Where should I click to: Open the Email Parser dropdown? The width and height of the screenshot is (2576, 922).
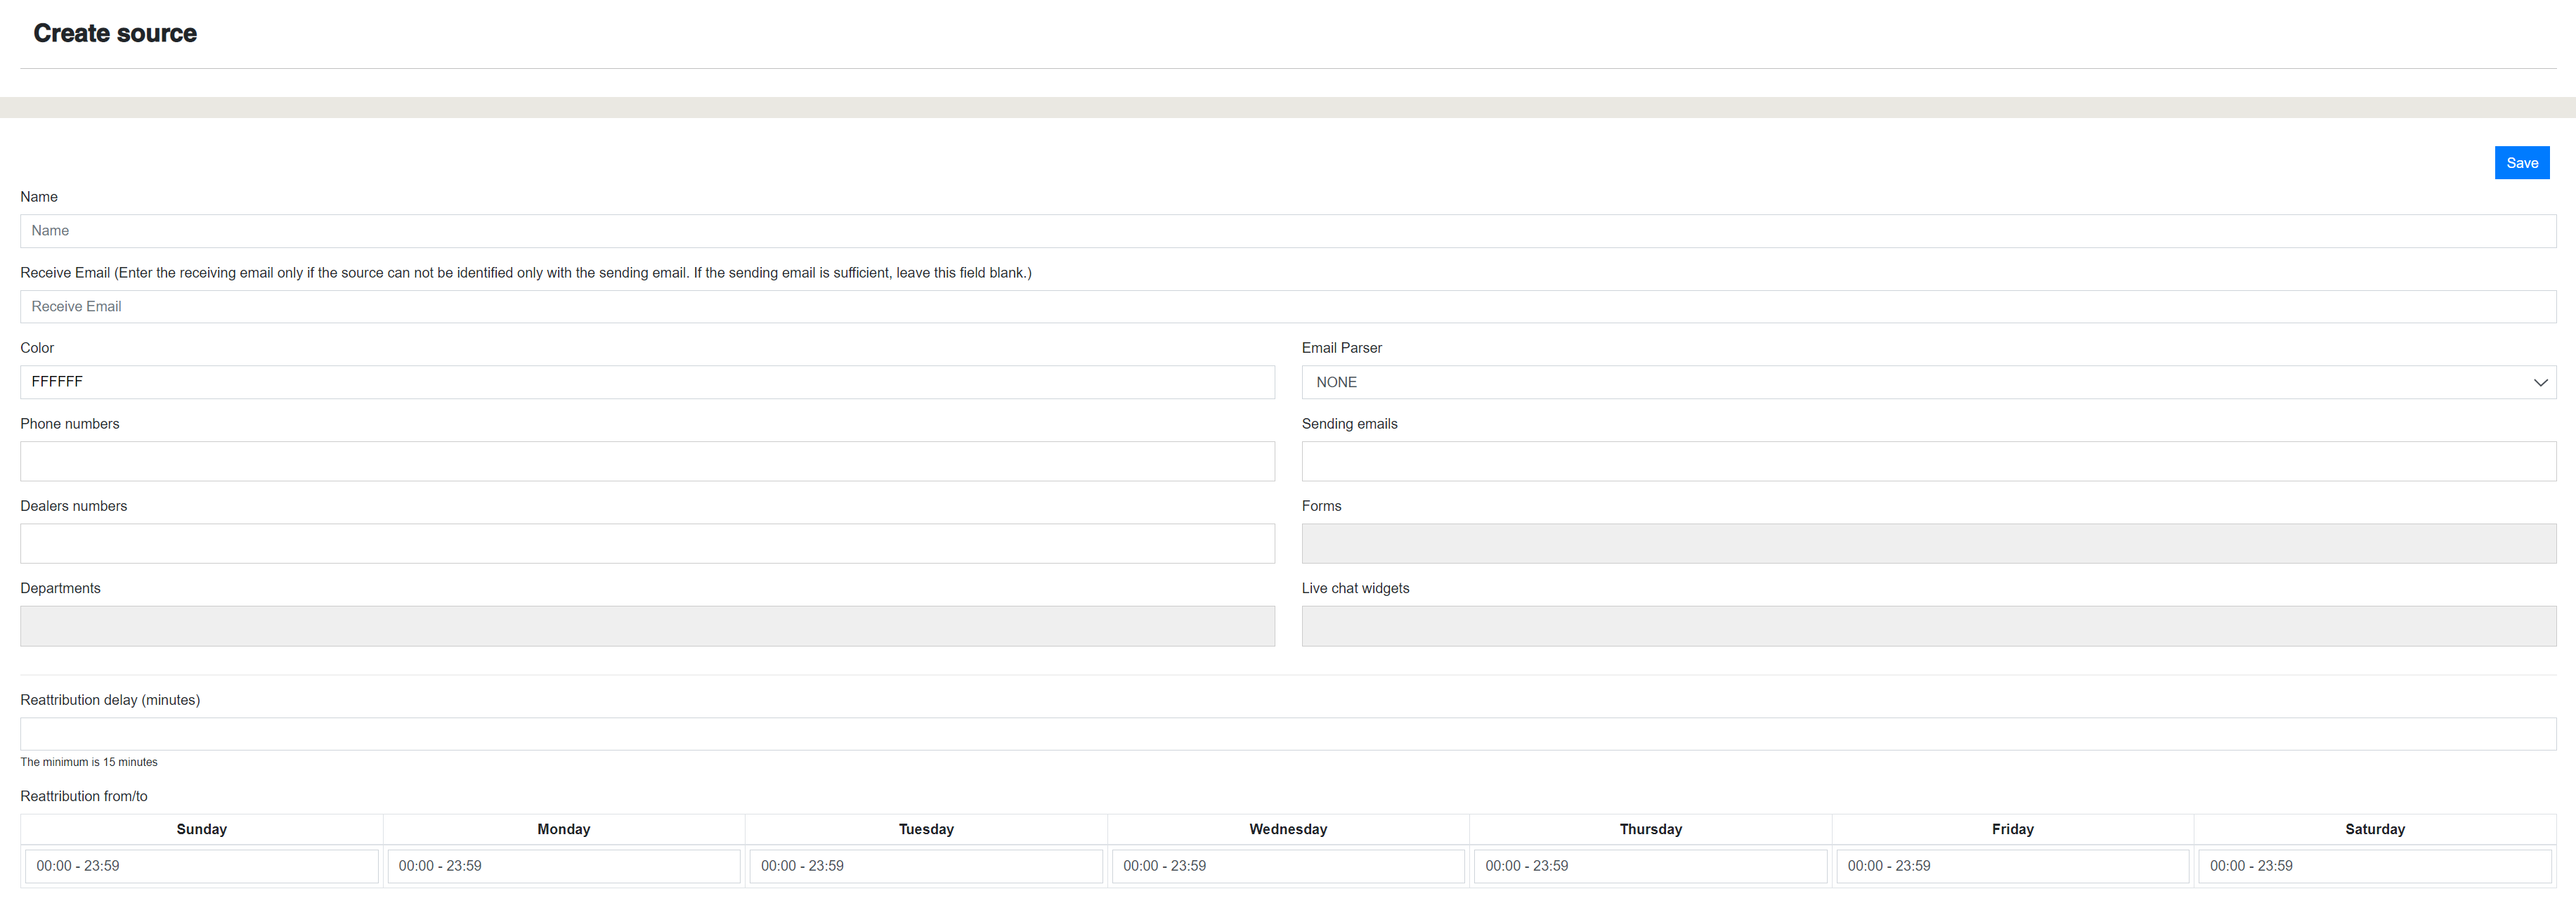[x=1928, y=382]
